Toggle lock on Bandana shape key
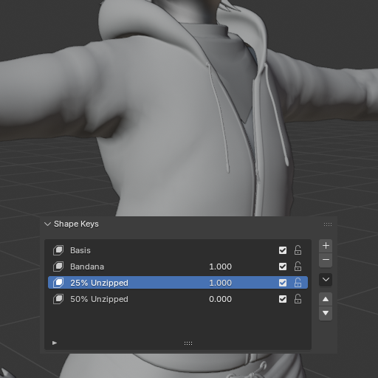This screenshot has height=378, width=378. point(298,267)
